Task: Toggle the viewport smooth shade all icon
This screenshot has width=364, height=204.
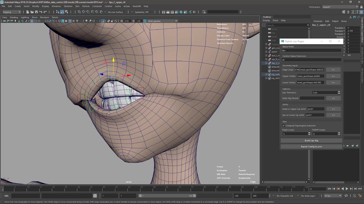Action: tap(63, 21)
